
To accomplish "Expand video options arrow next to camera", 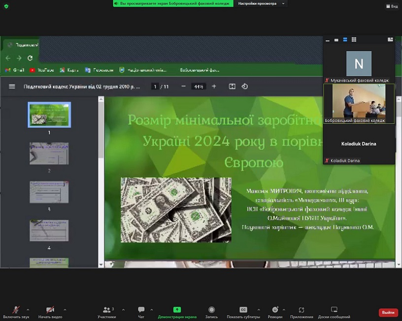I will click(x=65, y=310).
